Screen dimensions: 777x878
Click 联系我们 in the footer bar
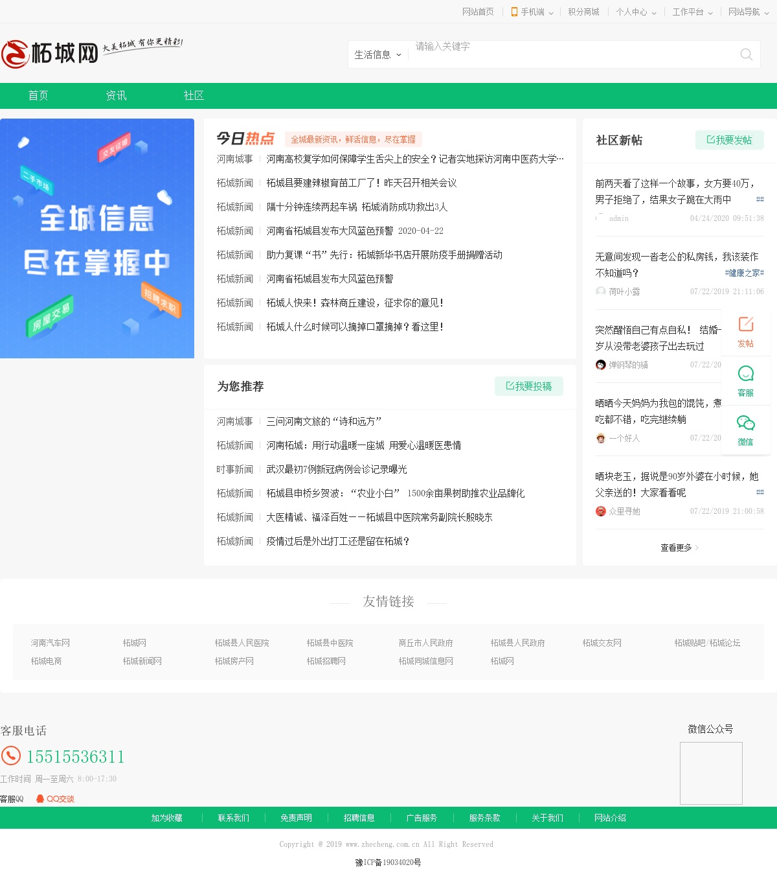pos(233,818)
